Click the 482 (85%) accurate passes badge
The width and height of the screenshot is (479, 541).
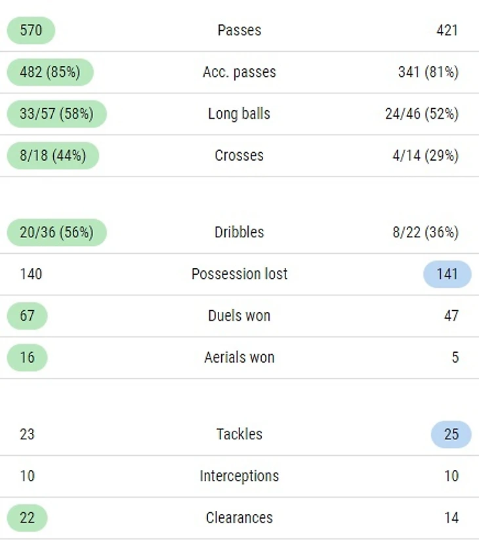[x=50, y=72]
